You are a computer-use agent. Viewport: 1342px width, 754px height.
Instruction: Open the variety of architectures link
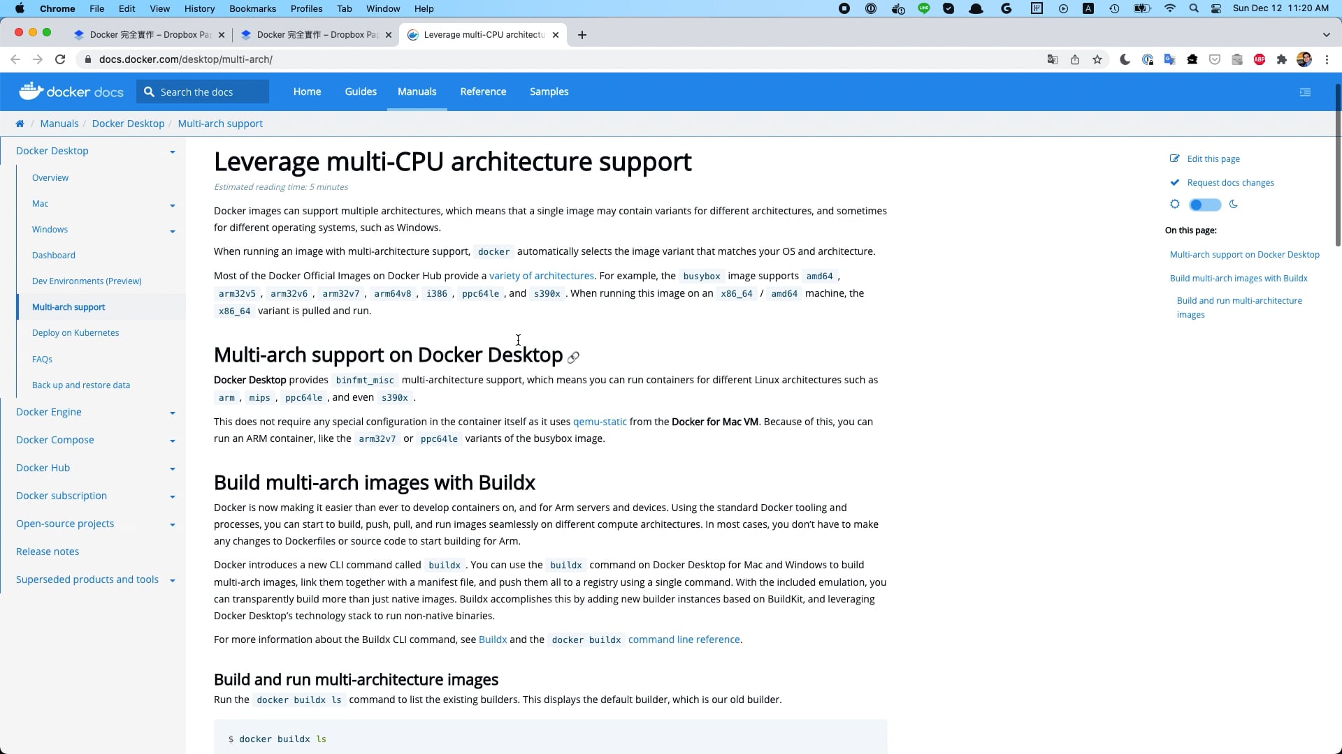point(541,276)
